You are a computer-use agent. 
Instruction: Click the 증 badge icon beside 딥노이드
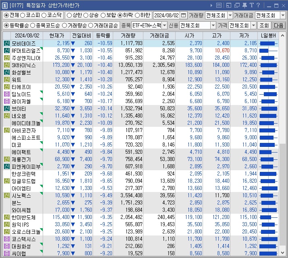click(x=7, y=94)
